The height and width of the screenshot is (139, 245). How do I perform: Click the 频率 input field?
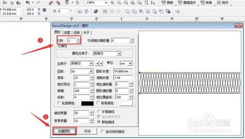[x=82, y=78]
